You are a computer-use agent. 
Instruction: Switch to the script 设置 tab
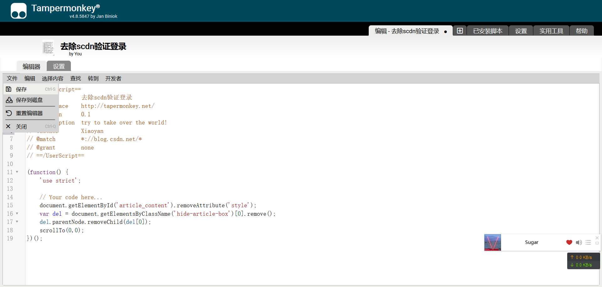tap(59, 66)
